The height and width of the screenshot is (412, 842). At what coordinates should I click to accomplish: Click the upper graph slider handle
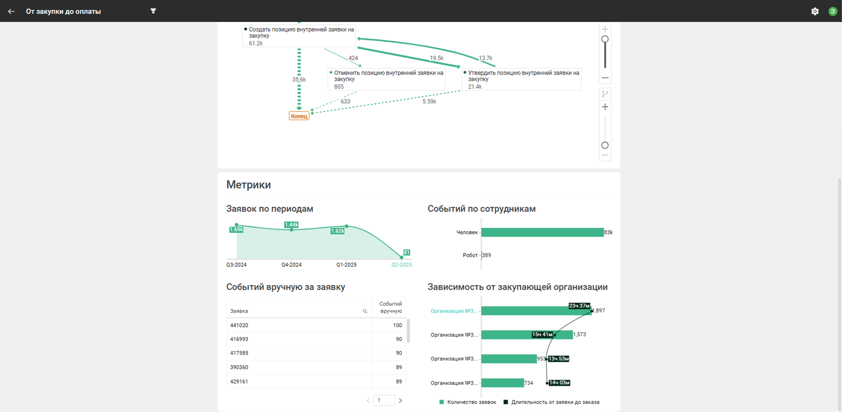click(x=605, y=39)
